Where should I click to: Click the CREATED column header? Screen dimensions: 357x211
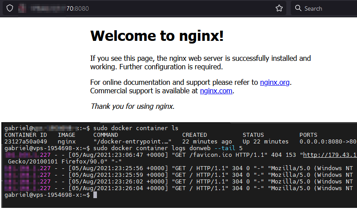pos(194,135)
